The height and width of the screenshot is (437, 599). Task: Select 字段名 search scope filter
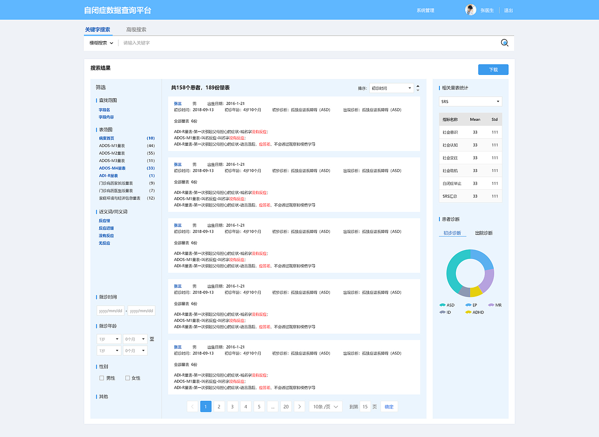tap(104, 110)
